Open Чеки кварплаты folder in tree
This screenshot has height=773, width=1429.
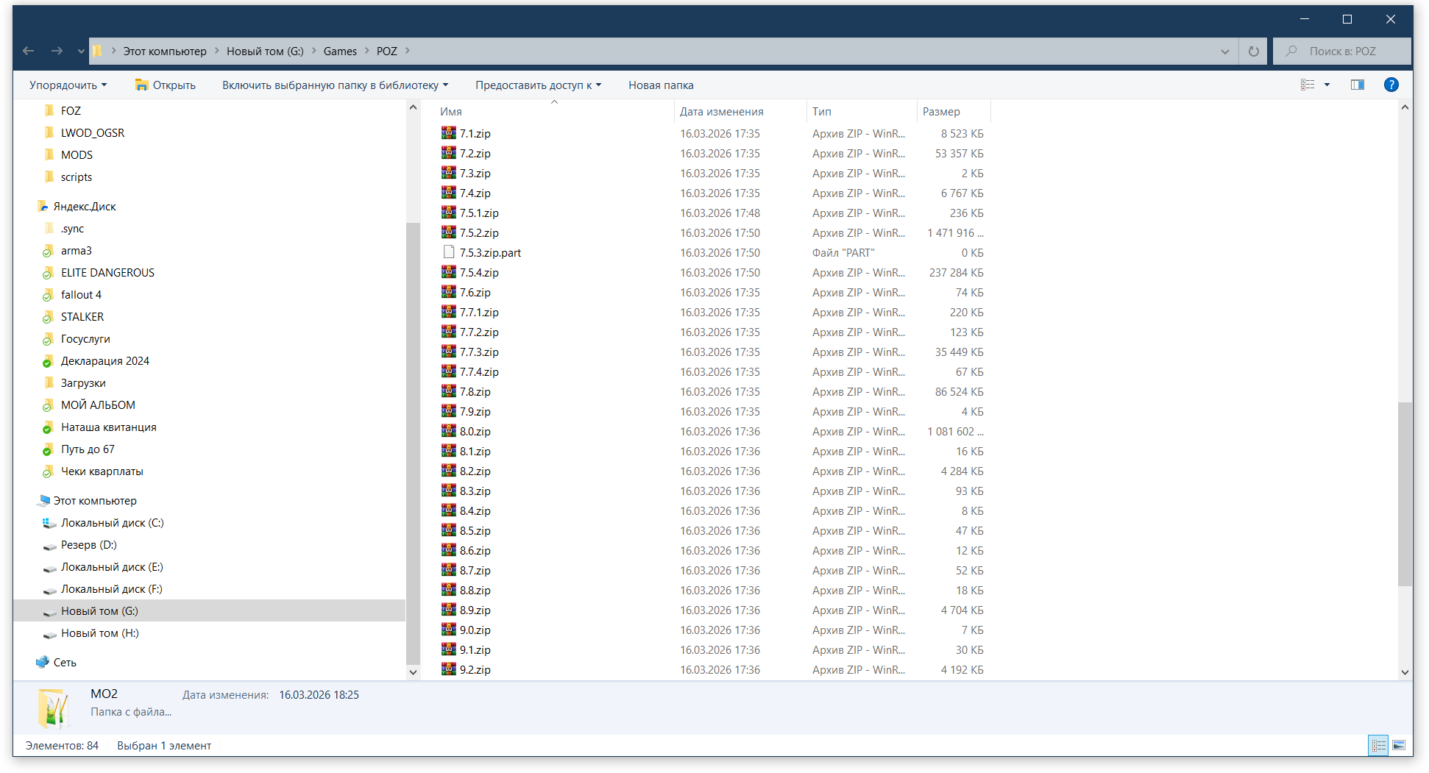102,471
